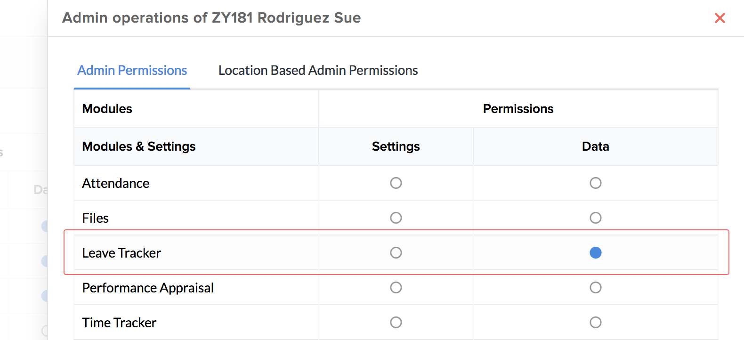Click the Files module label

tap(95, 219)
